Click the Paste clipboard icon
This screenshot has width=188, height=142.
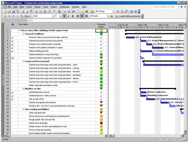(x=45, y=11)
